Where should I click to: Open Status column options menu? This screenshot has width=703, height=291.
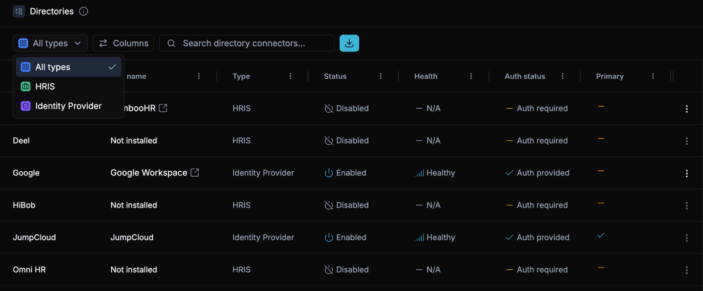click(x=381, y=77)
